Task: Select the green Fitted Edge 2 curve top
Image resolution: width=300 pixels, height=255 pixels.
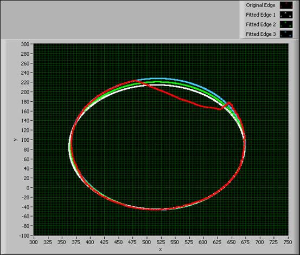Action: 157,82
